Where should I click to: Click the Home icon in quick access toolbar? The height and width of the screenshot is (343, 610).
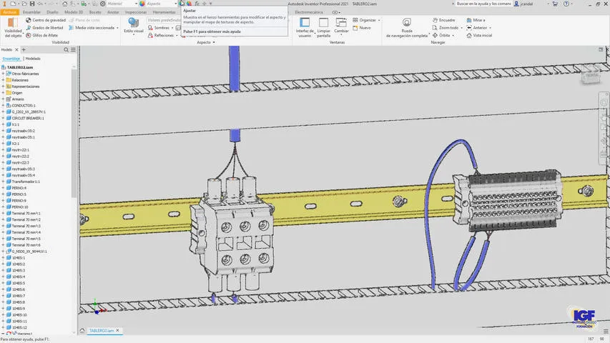tap(64, 4)
